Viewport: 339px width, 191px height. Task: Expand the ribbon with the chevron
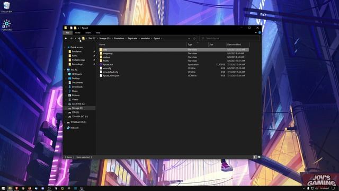(256, 33)
